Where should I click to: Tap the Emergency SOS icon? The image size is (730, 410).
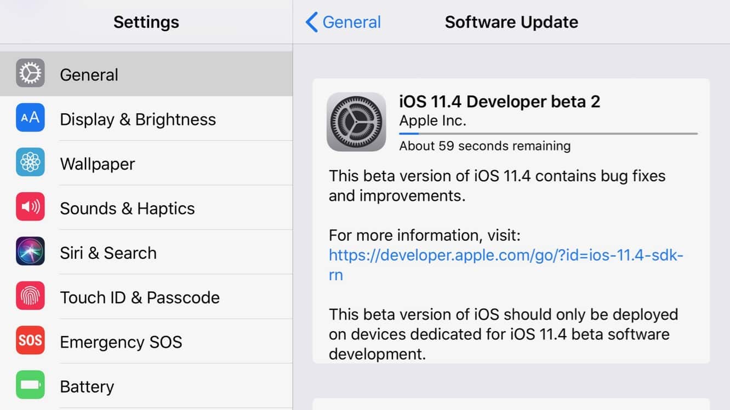pos(30,341)
